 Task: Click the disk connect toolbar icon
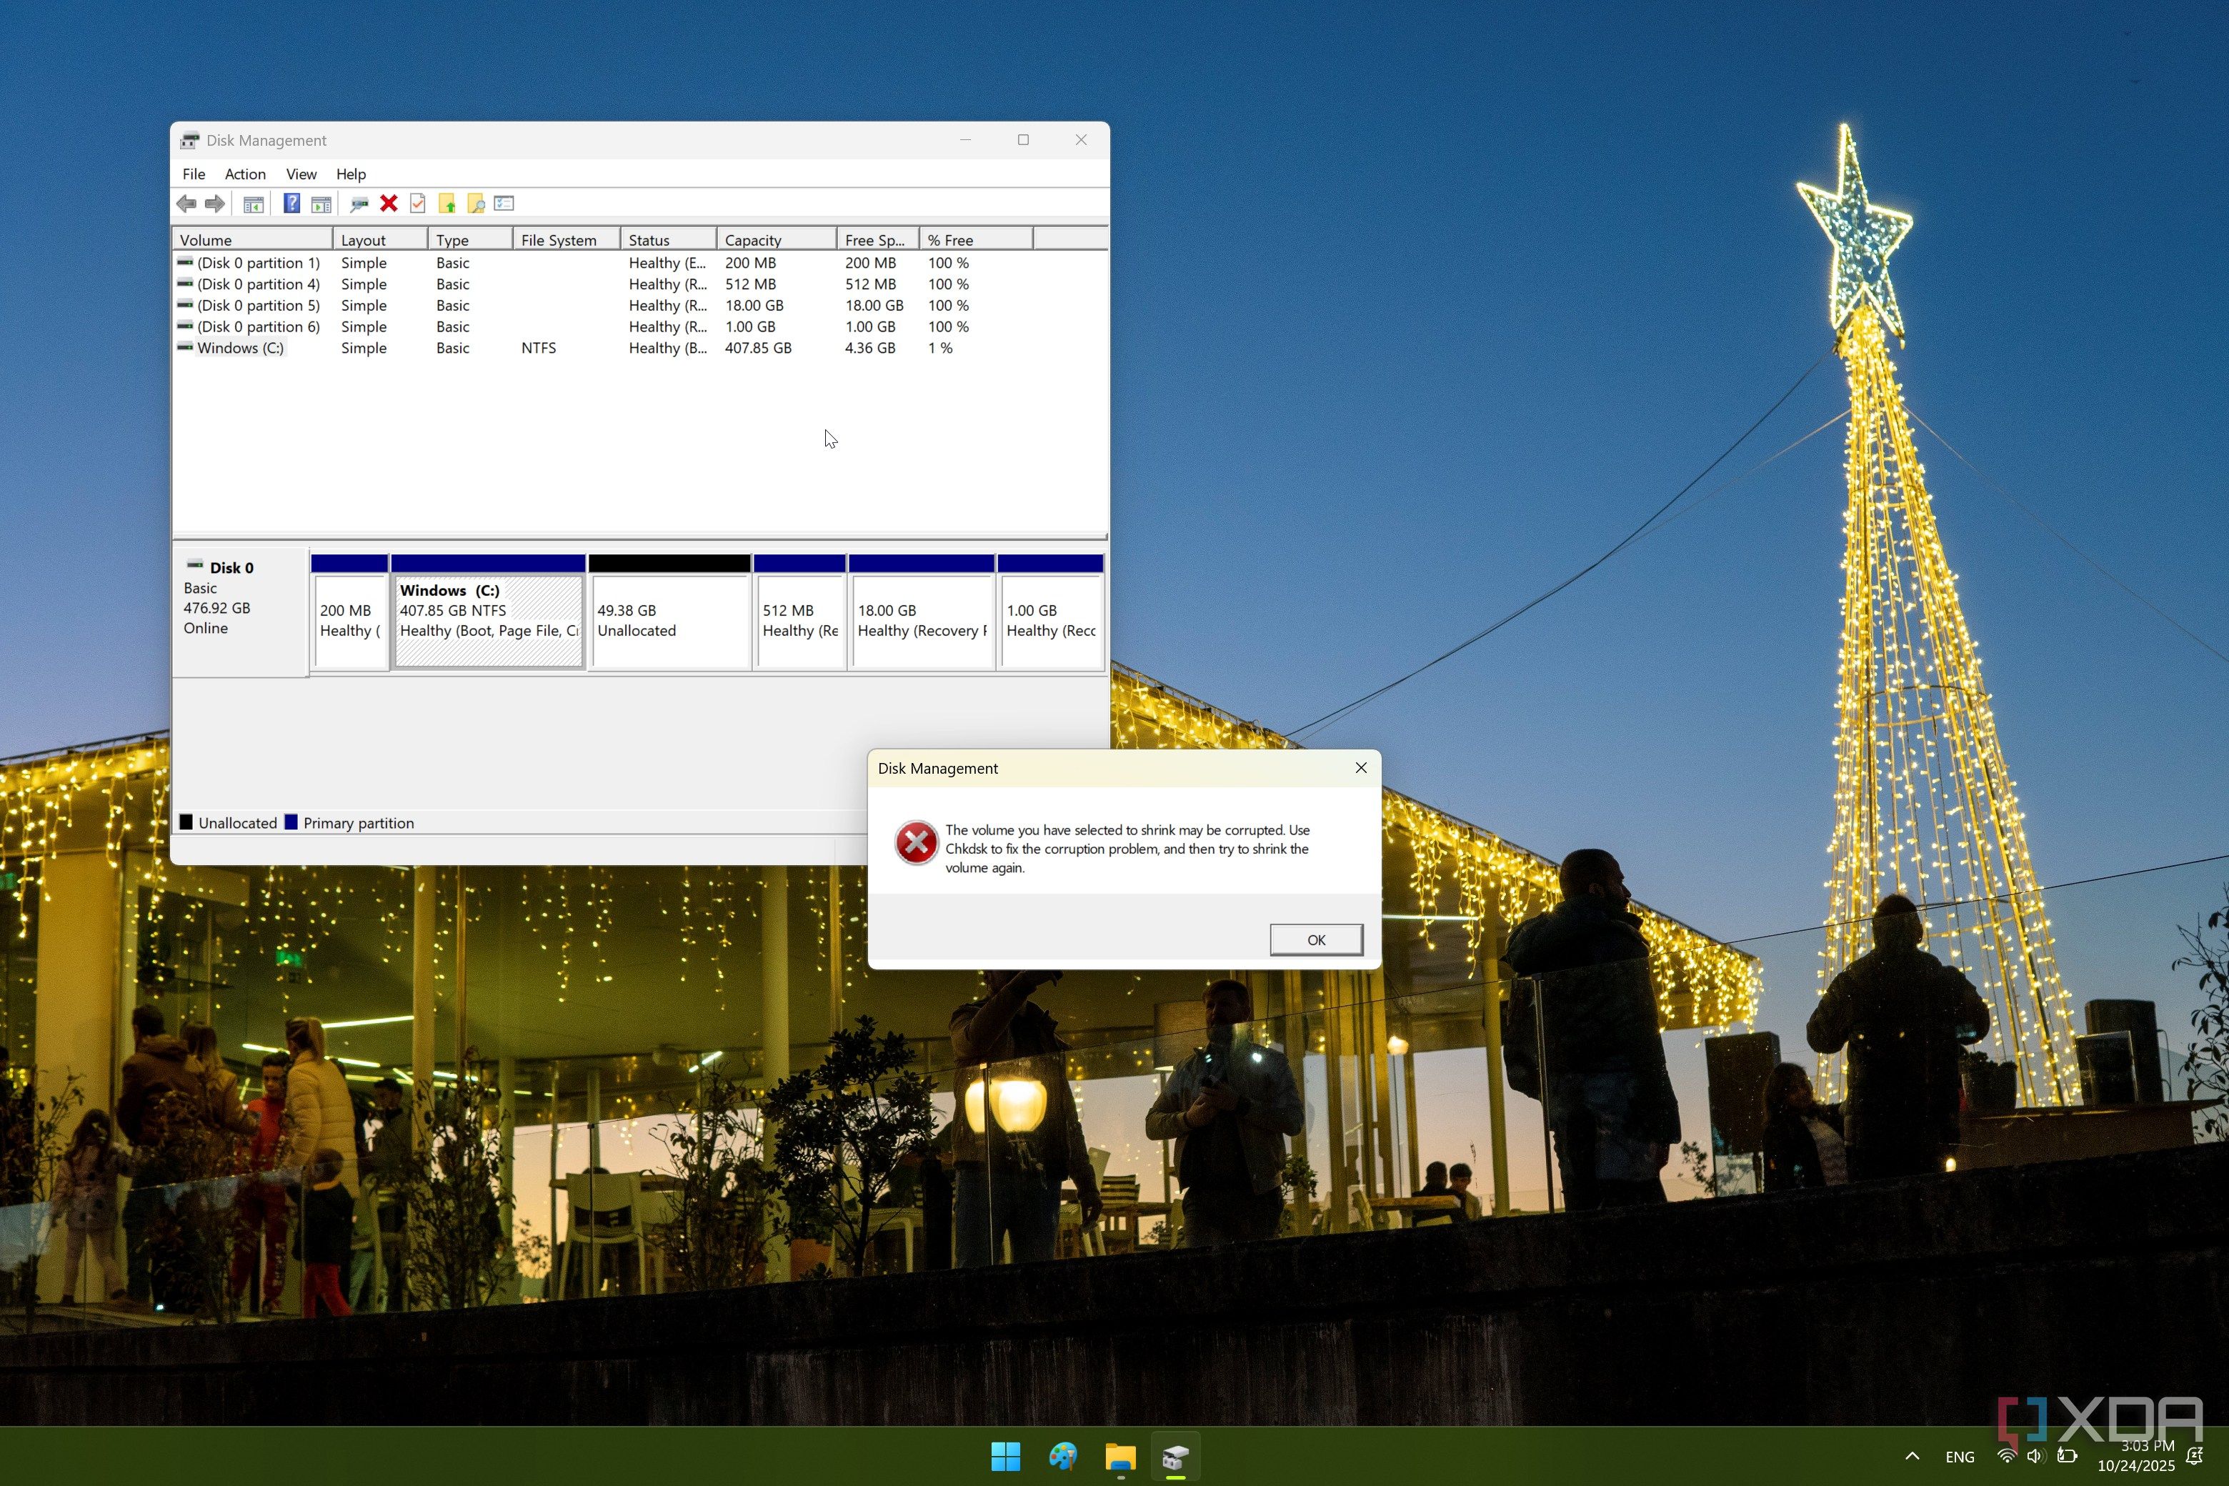(359, 203)
